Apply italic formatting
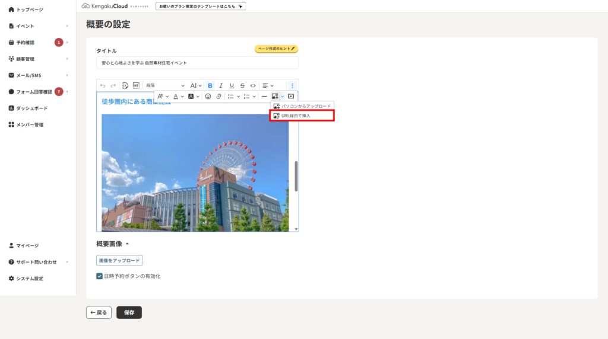The width and height of the screenshot is (608, 339). 221,86
